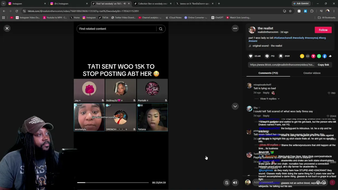This screenshot has width=338, height=190.
Task: Bookmark this page with star icon
Action: [290, 11]
